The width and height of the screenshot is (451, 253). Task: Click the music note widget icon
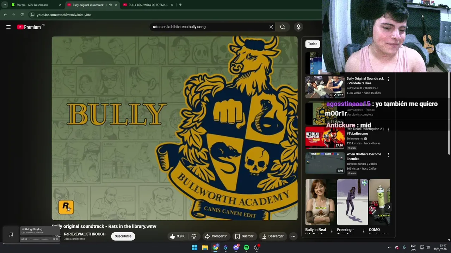pyautogui.click(x=11, y=235)
